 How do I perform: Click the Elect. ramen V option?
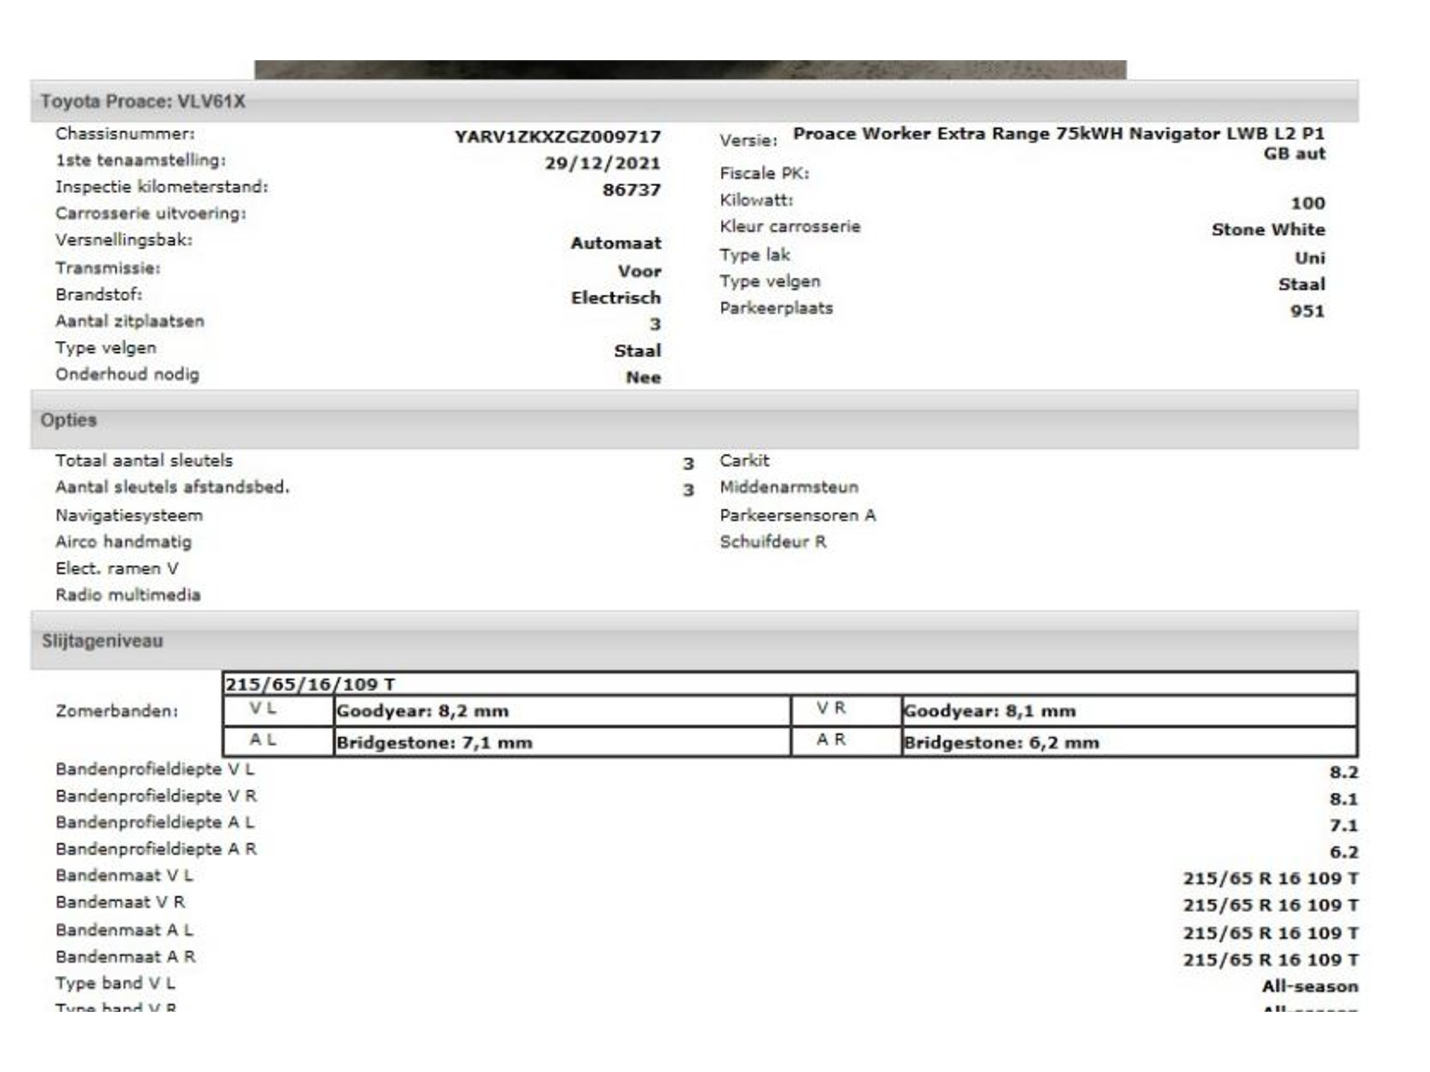tap(117, 569)
